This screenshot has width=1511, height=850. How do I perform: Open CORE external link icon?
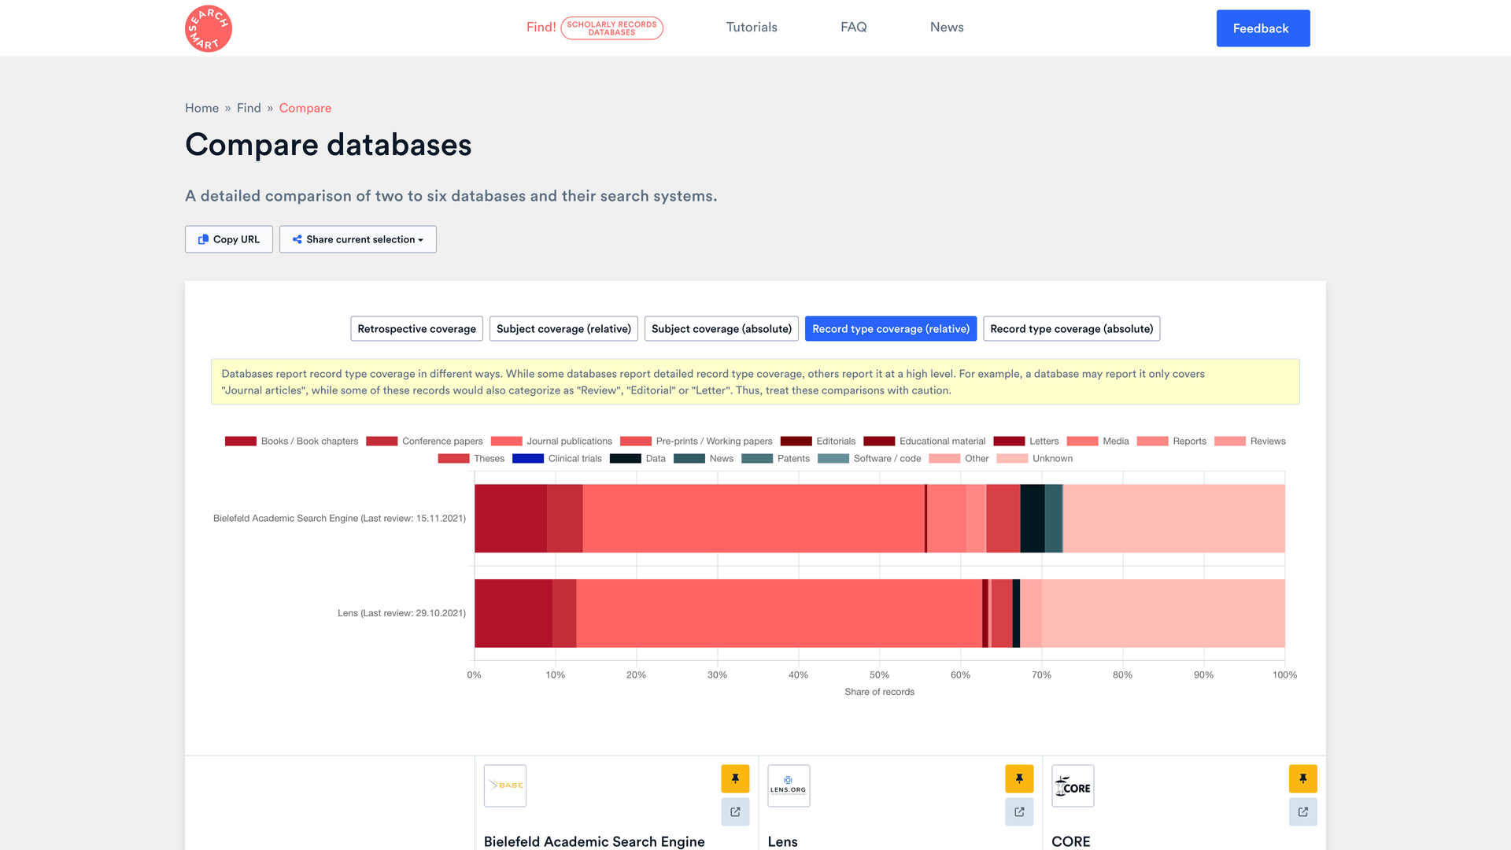coord(1302,811)
